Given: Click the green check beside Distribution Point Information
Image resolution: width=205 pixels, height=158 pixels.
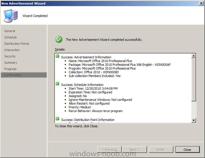Looking at the screenshot, I should pyautogui.click(x=57, y=119).
